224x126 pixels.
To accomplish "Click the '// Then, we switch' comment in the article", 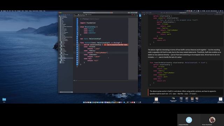I will pos(177,20).
